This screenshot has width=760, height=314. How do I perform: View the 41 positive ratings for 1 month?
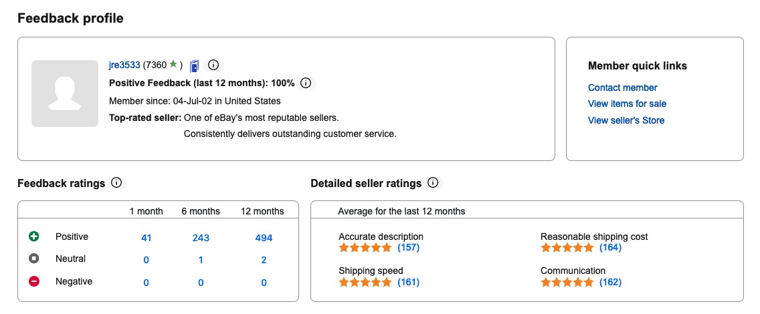click(x=147, y=237)
